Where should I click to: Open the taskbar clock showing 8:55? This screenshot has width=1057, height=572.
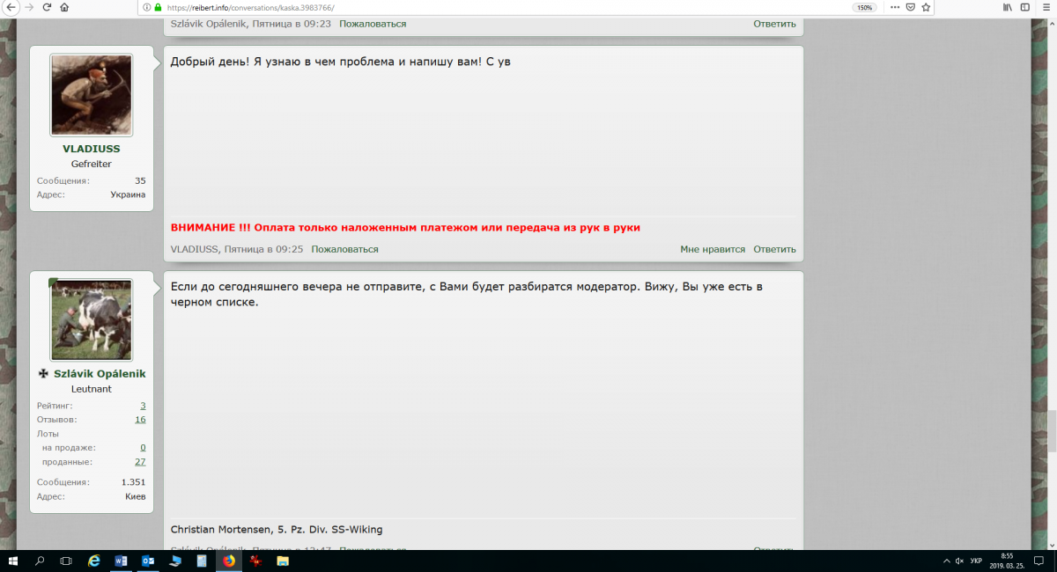coord(1009,561)
